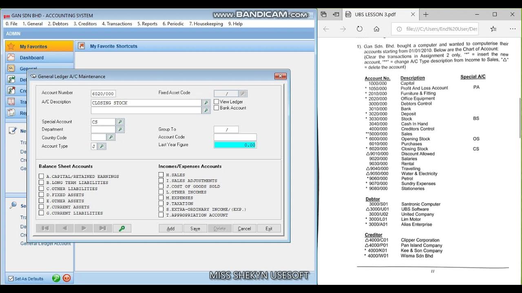Open the 1. General menu

(x=33, y=24)
